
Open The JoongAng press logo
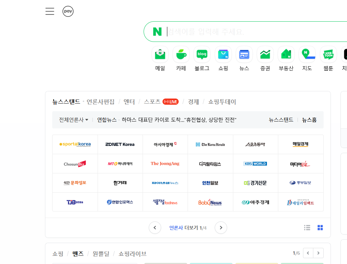click(x=165, y=164)
